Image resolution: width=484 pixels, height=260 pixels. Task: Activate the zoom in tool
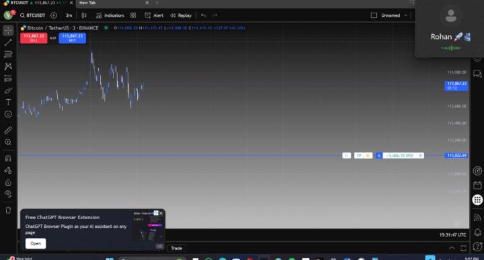point(8,142)
